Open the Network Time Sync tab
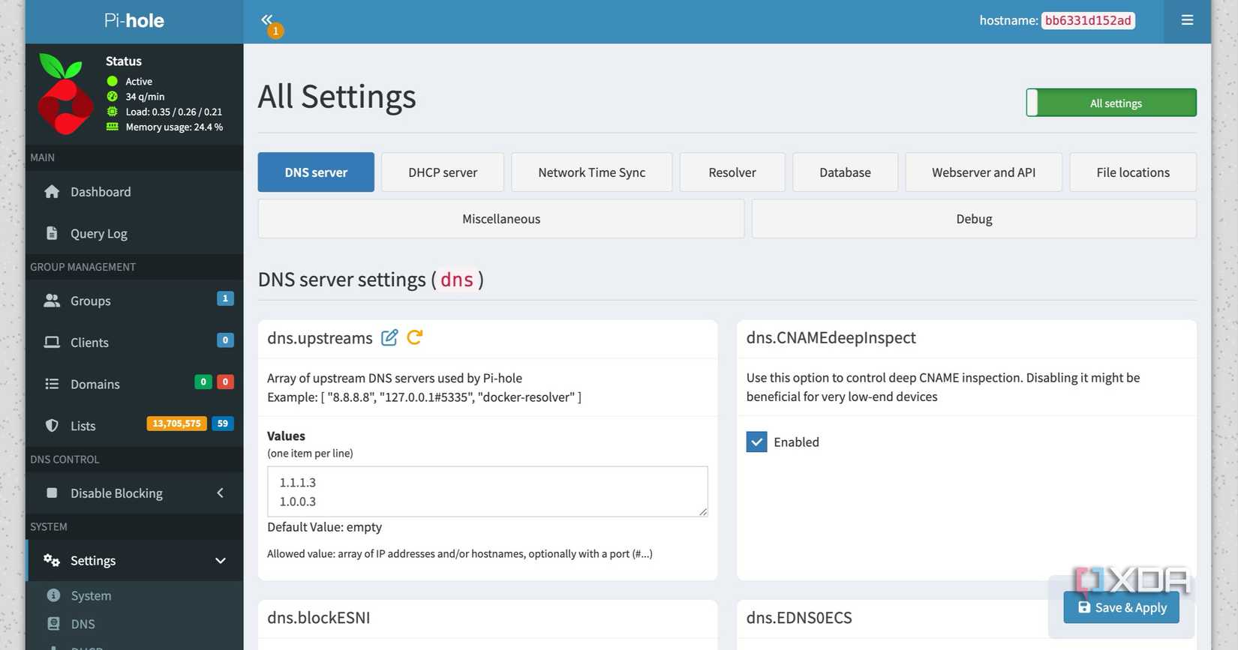Screen dimensions: 1238x650 [592, 172]
